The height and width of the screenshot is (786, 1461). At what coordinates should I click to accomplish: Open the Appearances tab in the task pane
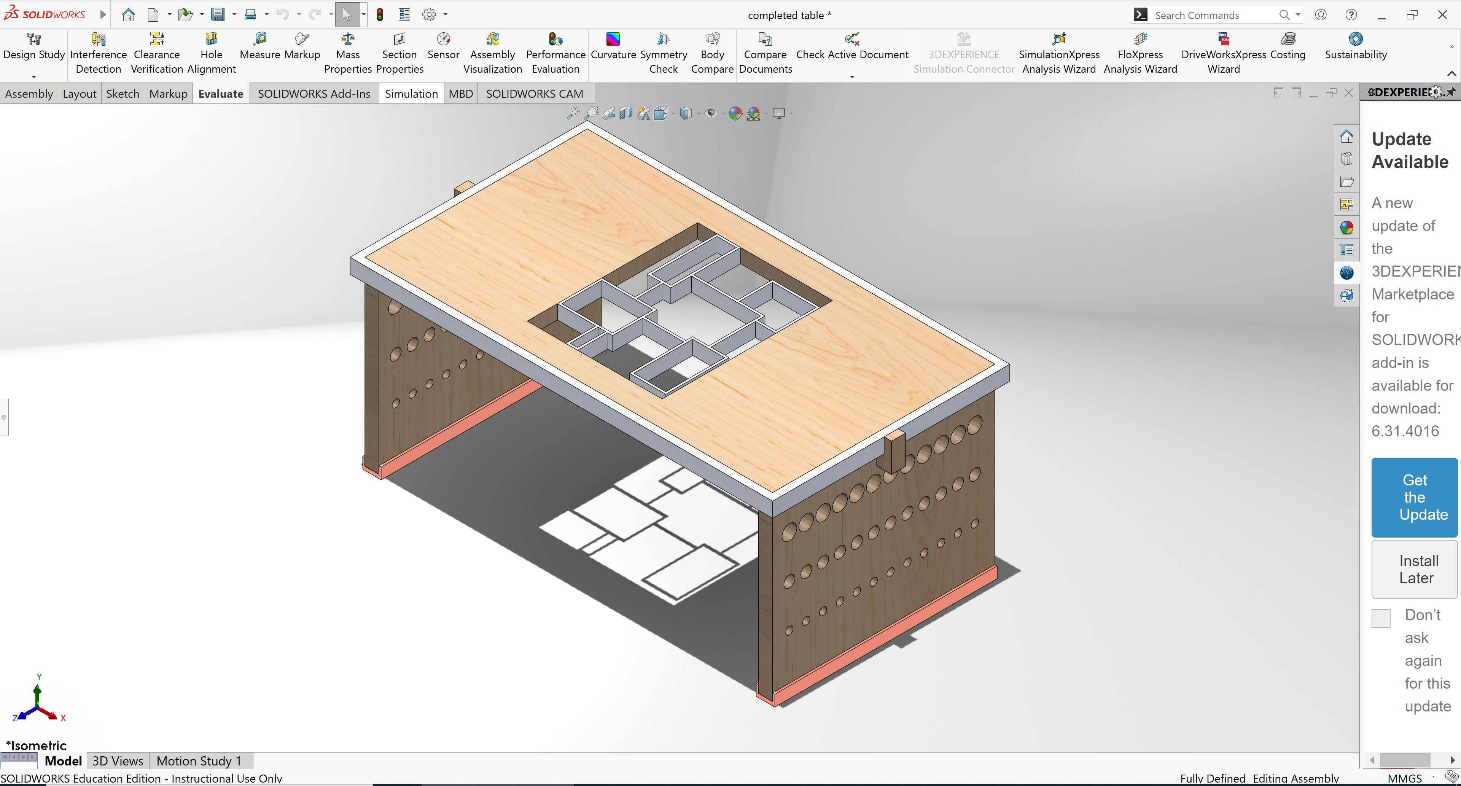coord(1347,228)
